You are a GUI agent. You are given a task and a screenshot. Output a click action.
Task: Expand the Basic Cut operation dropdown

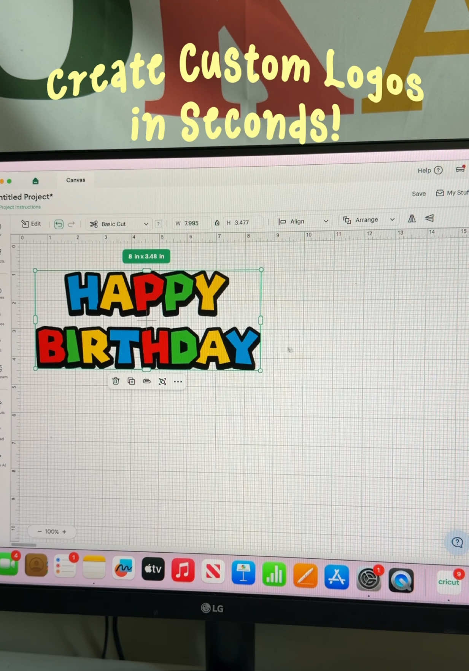point(119,224)
